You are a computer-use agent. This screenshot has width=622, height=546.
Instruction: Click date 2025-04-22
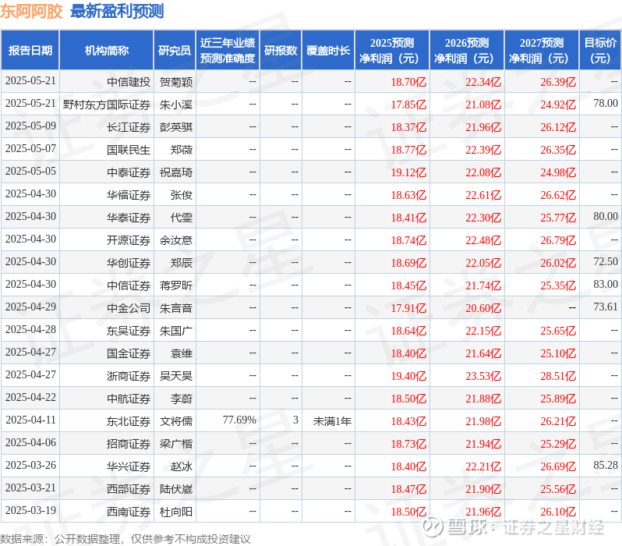coord(30,398)
